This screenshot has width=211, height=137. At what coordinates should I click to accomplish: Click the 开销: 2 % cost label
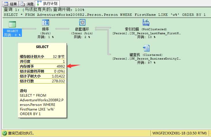(82, 37)
